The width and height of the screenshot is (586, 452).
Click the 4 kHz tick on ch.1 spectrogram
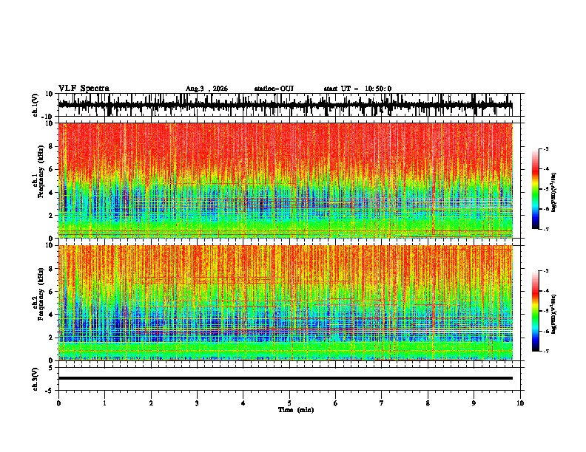51,193
